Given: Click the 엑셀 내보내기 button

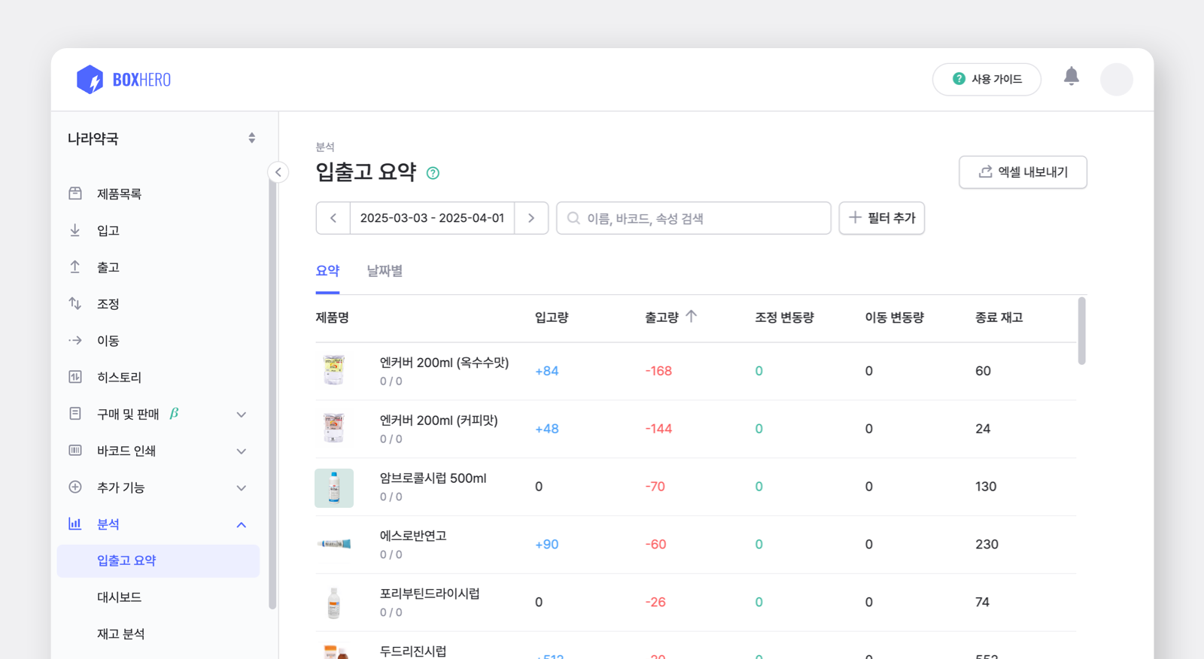Looking at the screenshot, I should tap(1023, 172).
